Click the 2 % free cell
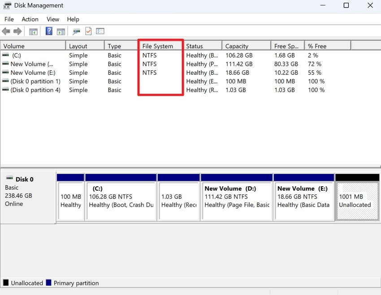The height and width of the screenshot is (295, 381). click(313, 56)
